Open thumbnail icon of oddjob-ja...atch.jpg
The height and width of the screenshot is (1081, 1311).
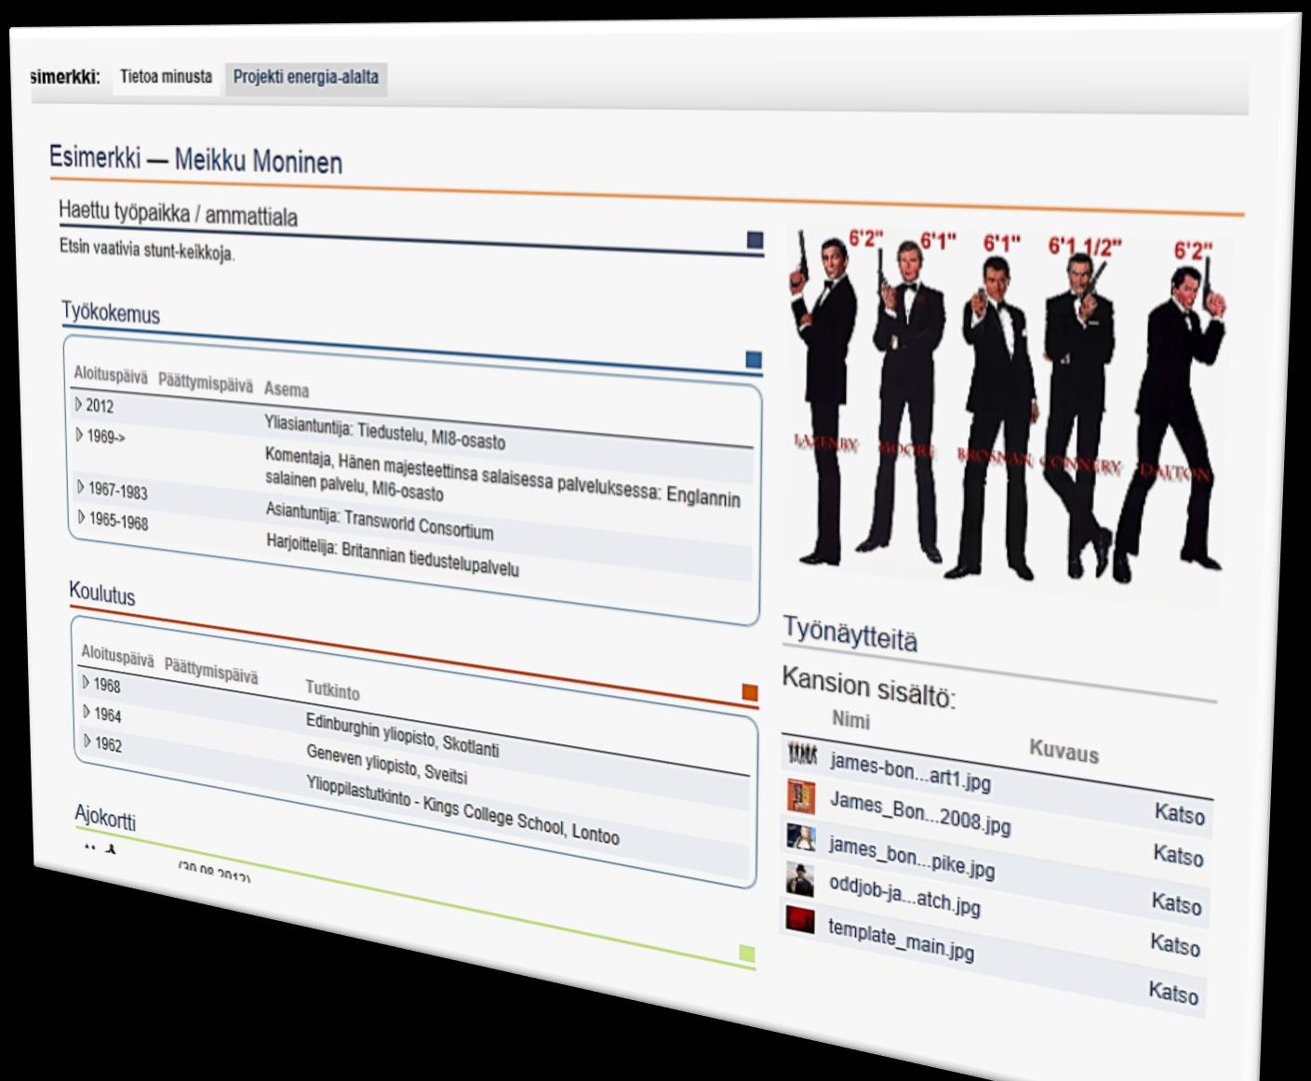800,879
